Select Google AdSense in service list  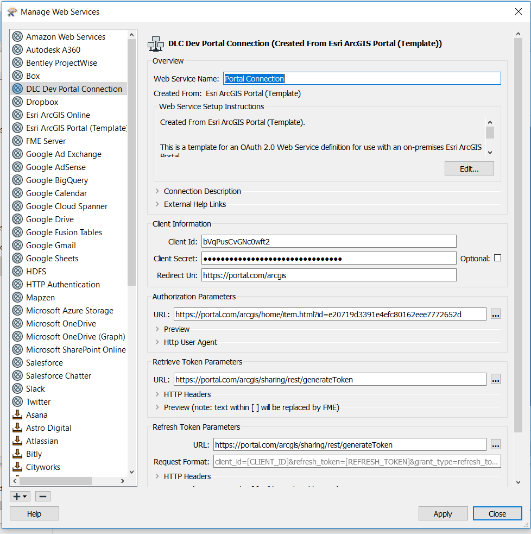56,167
